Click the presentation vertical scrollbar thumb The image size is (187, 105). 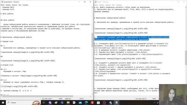pyautogui.click(x=92, y=40)
